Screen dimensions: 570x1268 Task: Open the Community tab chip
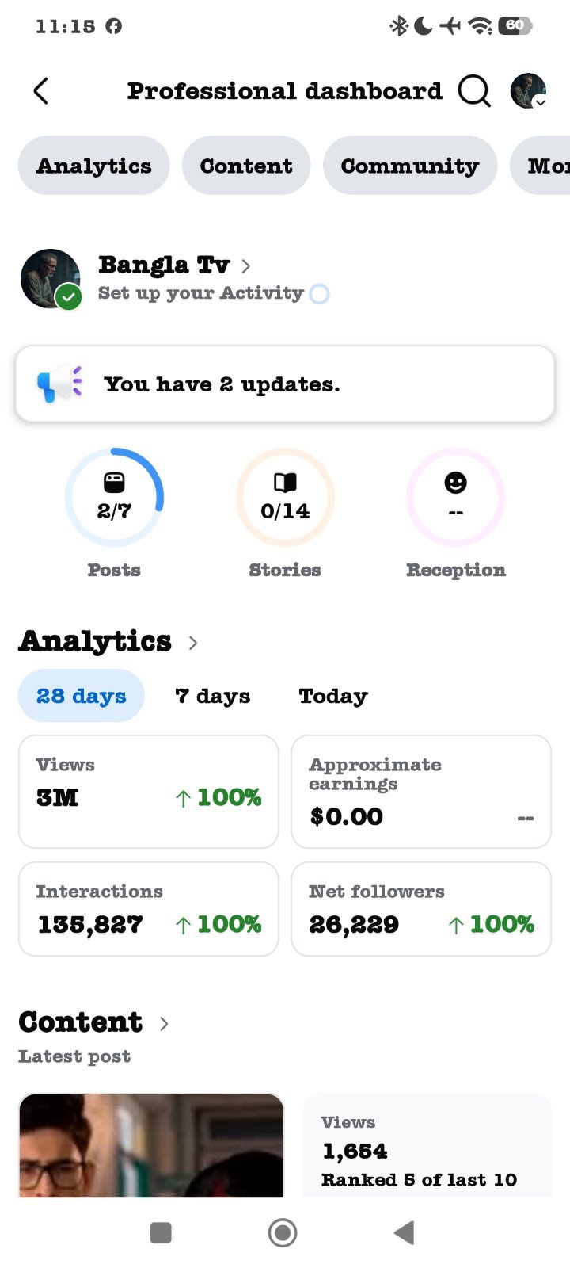410,166
